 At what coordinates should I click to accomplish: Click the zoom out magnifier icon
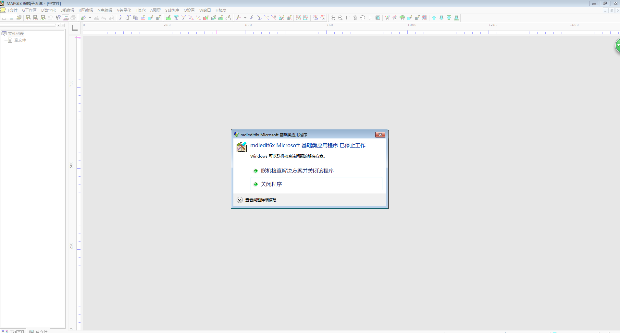tap(340, 18)
